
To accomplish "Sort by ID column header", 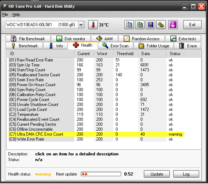I will tap(40, 54).
